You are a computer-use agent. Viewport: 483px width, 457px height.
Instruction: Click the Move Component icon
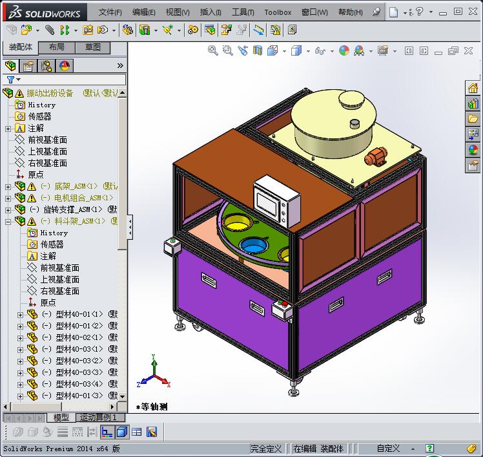point(103,30)
